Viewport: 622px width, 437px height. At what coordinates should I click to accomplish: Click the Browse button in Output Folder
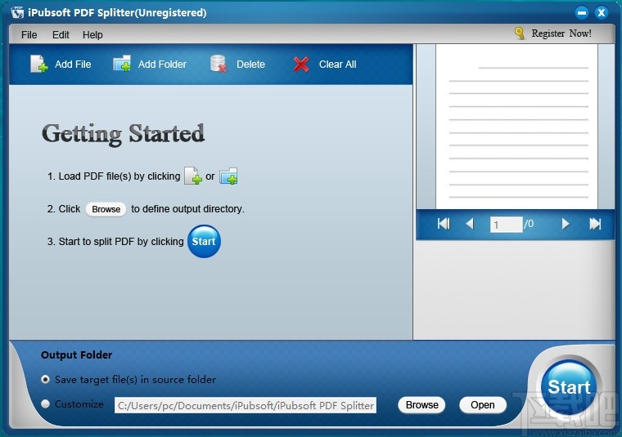coord(421,405)
